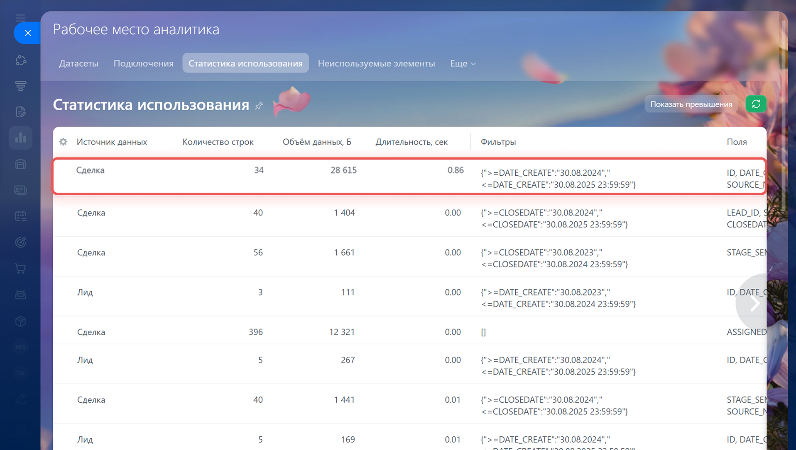Sort by Количество строк column header
The width and height of the screenshot is (796, 450).
(218, 142)
